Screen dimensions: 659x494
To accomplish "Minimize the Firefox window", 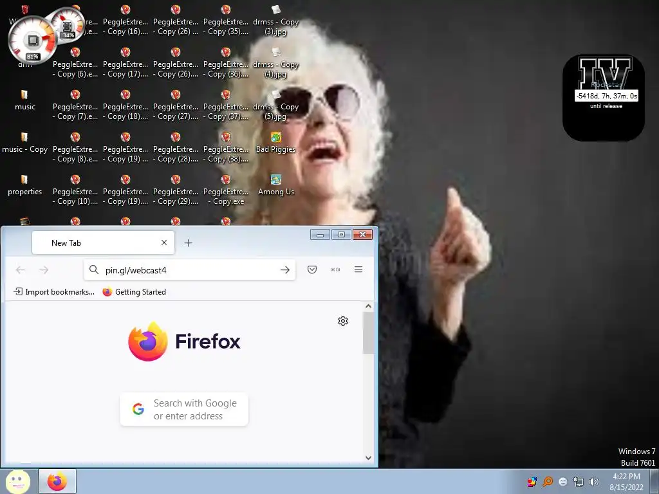I will point(320,234).
